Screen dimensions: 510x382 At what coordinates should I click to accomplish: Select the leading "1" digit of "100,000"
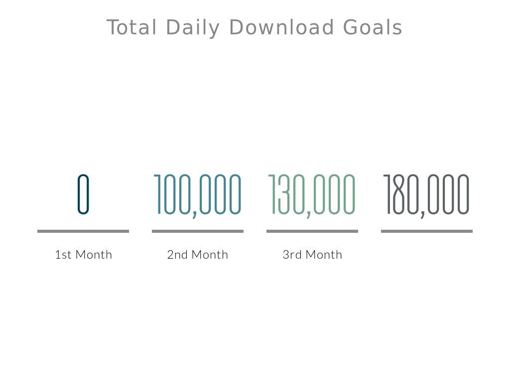click(x=158, y=194)
